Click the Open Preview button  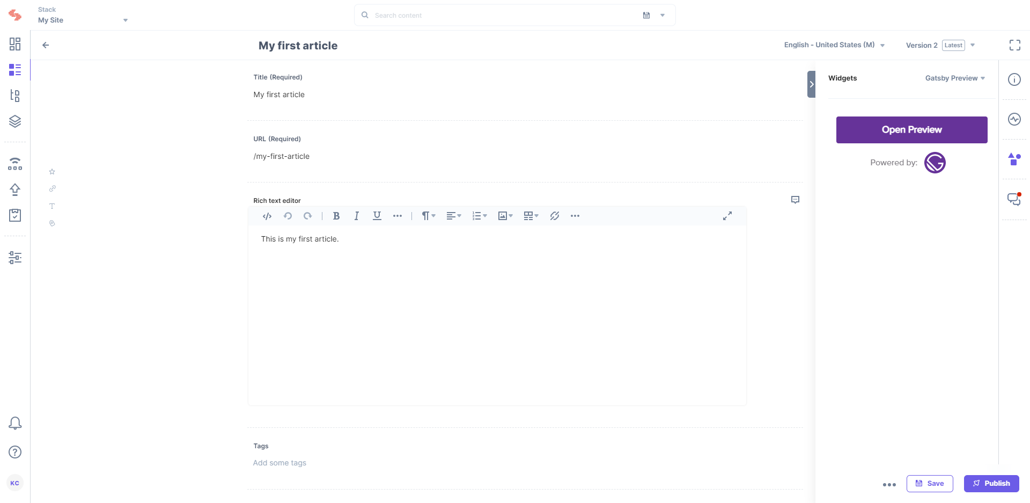pyautogui.click(x=911, y=130)
